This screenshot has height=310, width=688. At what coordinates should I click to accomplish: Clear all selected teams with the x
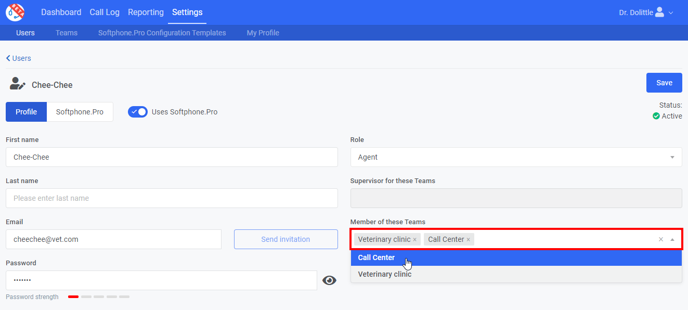click(661, 239)
